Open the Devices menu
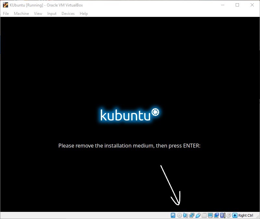 pyautogui.click(x=68, y=13)
